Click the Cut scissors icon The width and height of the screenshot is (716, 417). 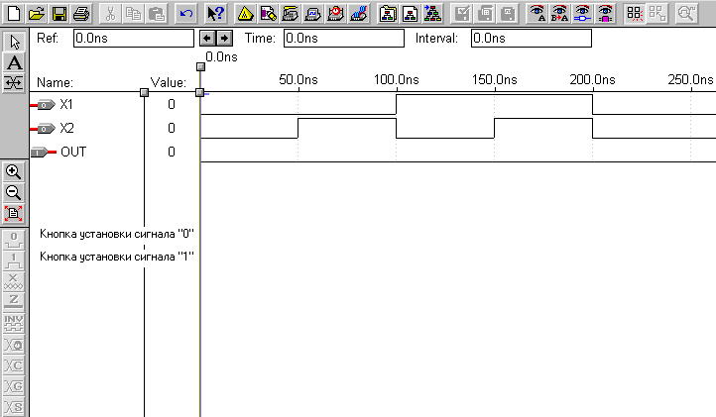tap(110, 14)
